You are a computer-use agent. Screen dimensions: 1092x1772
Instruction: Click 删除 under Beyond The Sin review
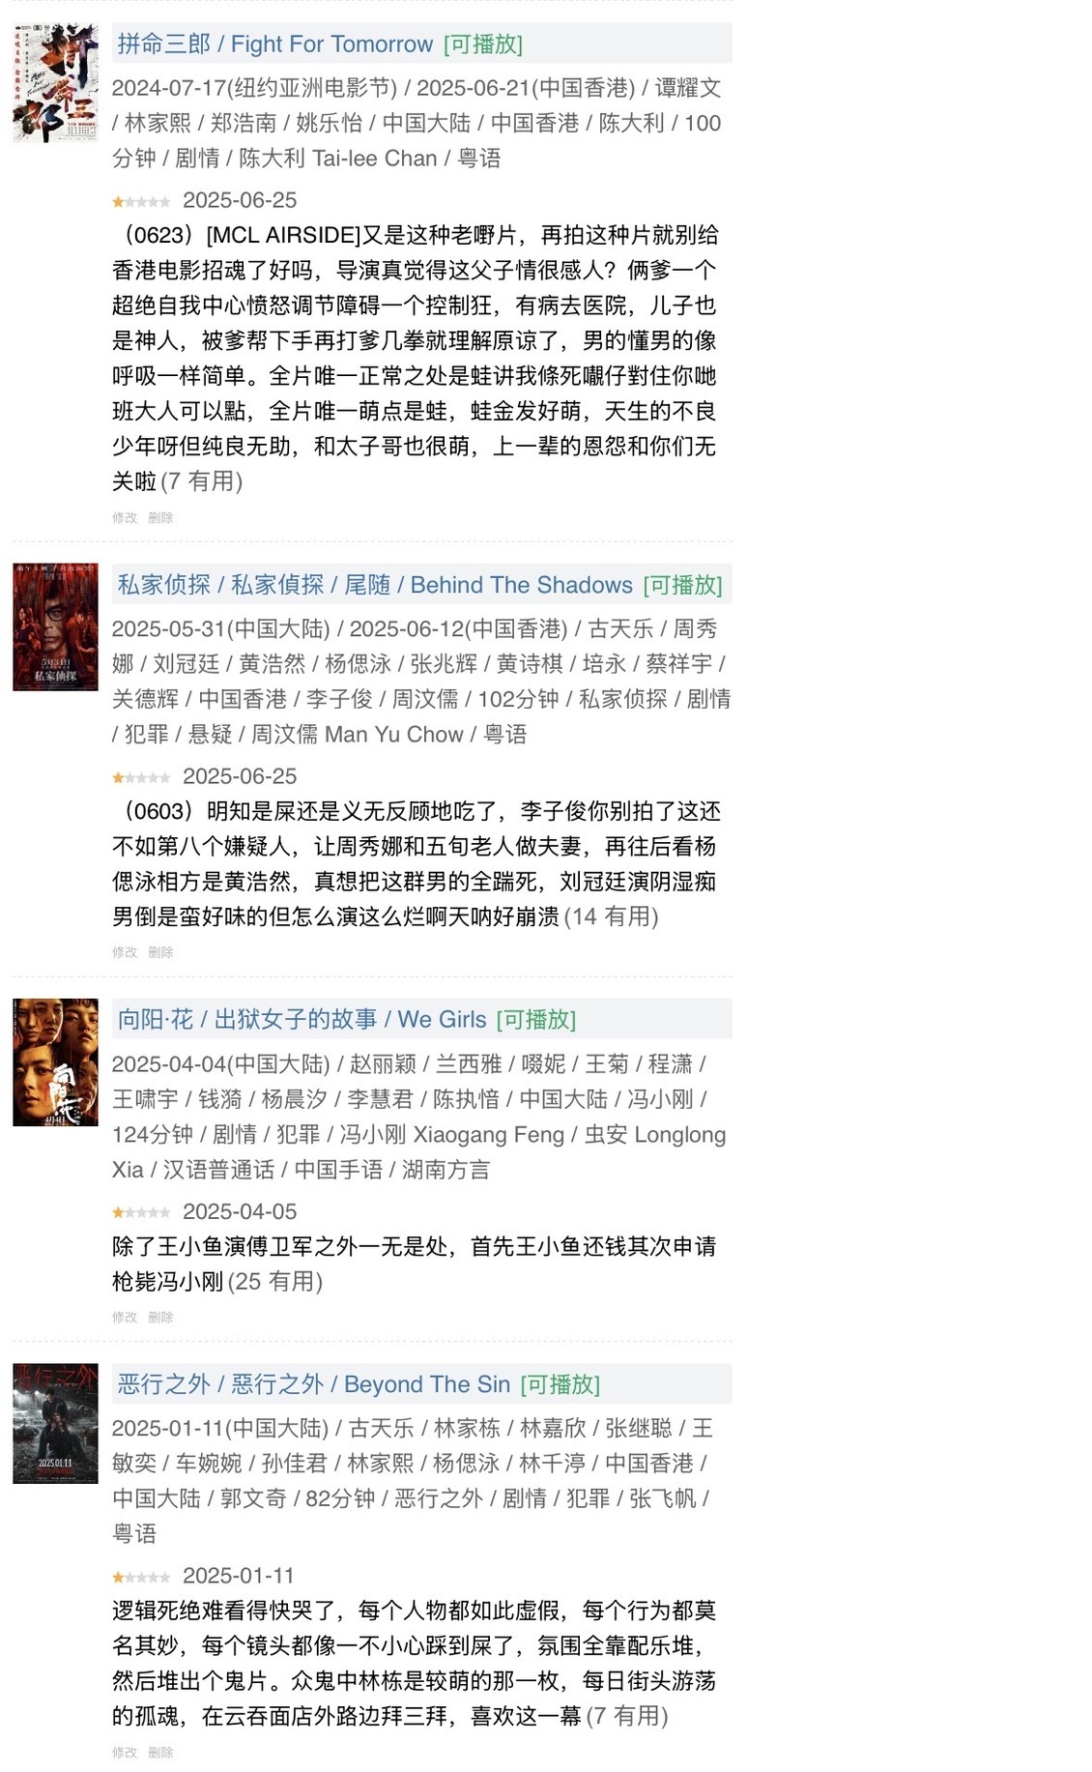coord(160,1752)
